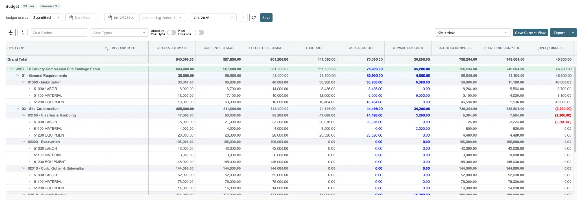This screenshot has height=201, width=579.
Task: Open the Budget Status Submitted dropdown
Action: click(47, 18)
